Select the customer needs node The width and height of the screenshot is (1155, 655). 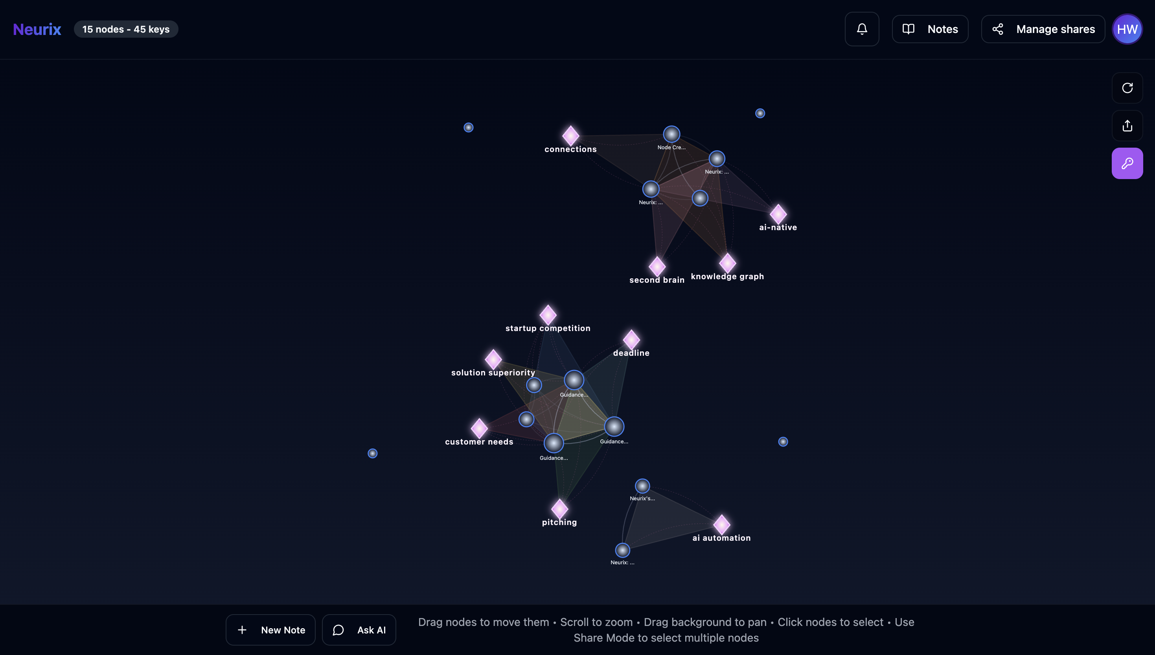[x=479, y=428]
